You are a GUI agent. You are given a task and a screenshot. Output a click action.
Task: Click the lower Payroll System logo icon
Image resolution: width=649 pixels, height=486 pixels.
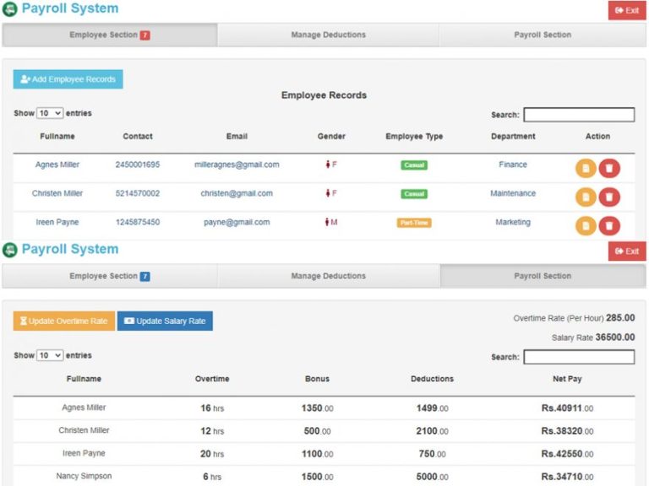(x=10, y=250)
